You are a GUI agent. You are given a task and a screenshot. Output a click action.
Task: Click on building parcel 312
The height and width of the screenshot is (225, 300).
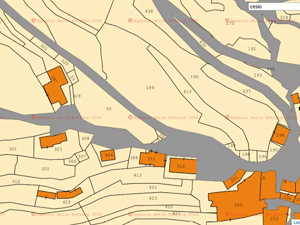pyautogui.click(x=182, y=166)
